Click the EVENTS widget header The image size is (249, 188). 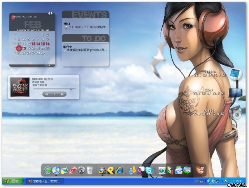pyautogui.click(x=86, y=15)
